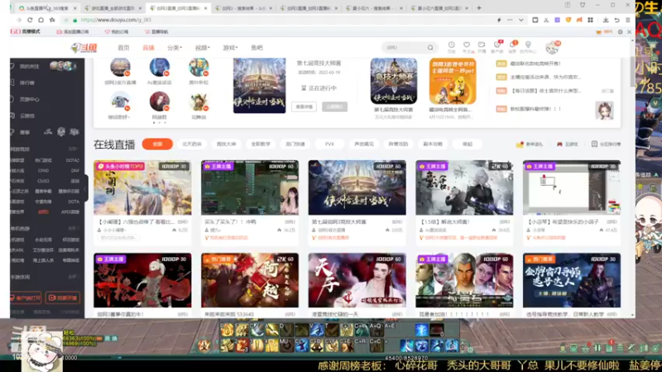Reload the page with browser refresh icon
Image resolution: width=662 pixels, height=372 pixels.
coord(30,20)
